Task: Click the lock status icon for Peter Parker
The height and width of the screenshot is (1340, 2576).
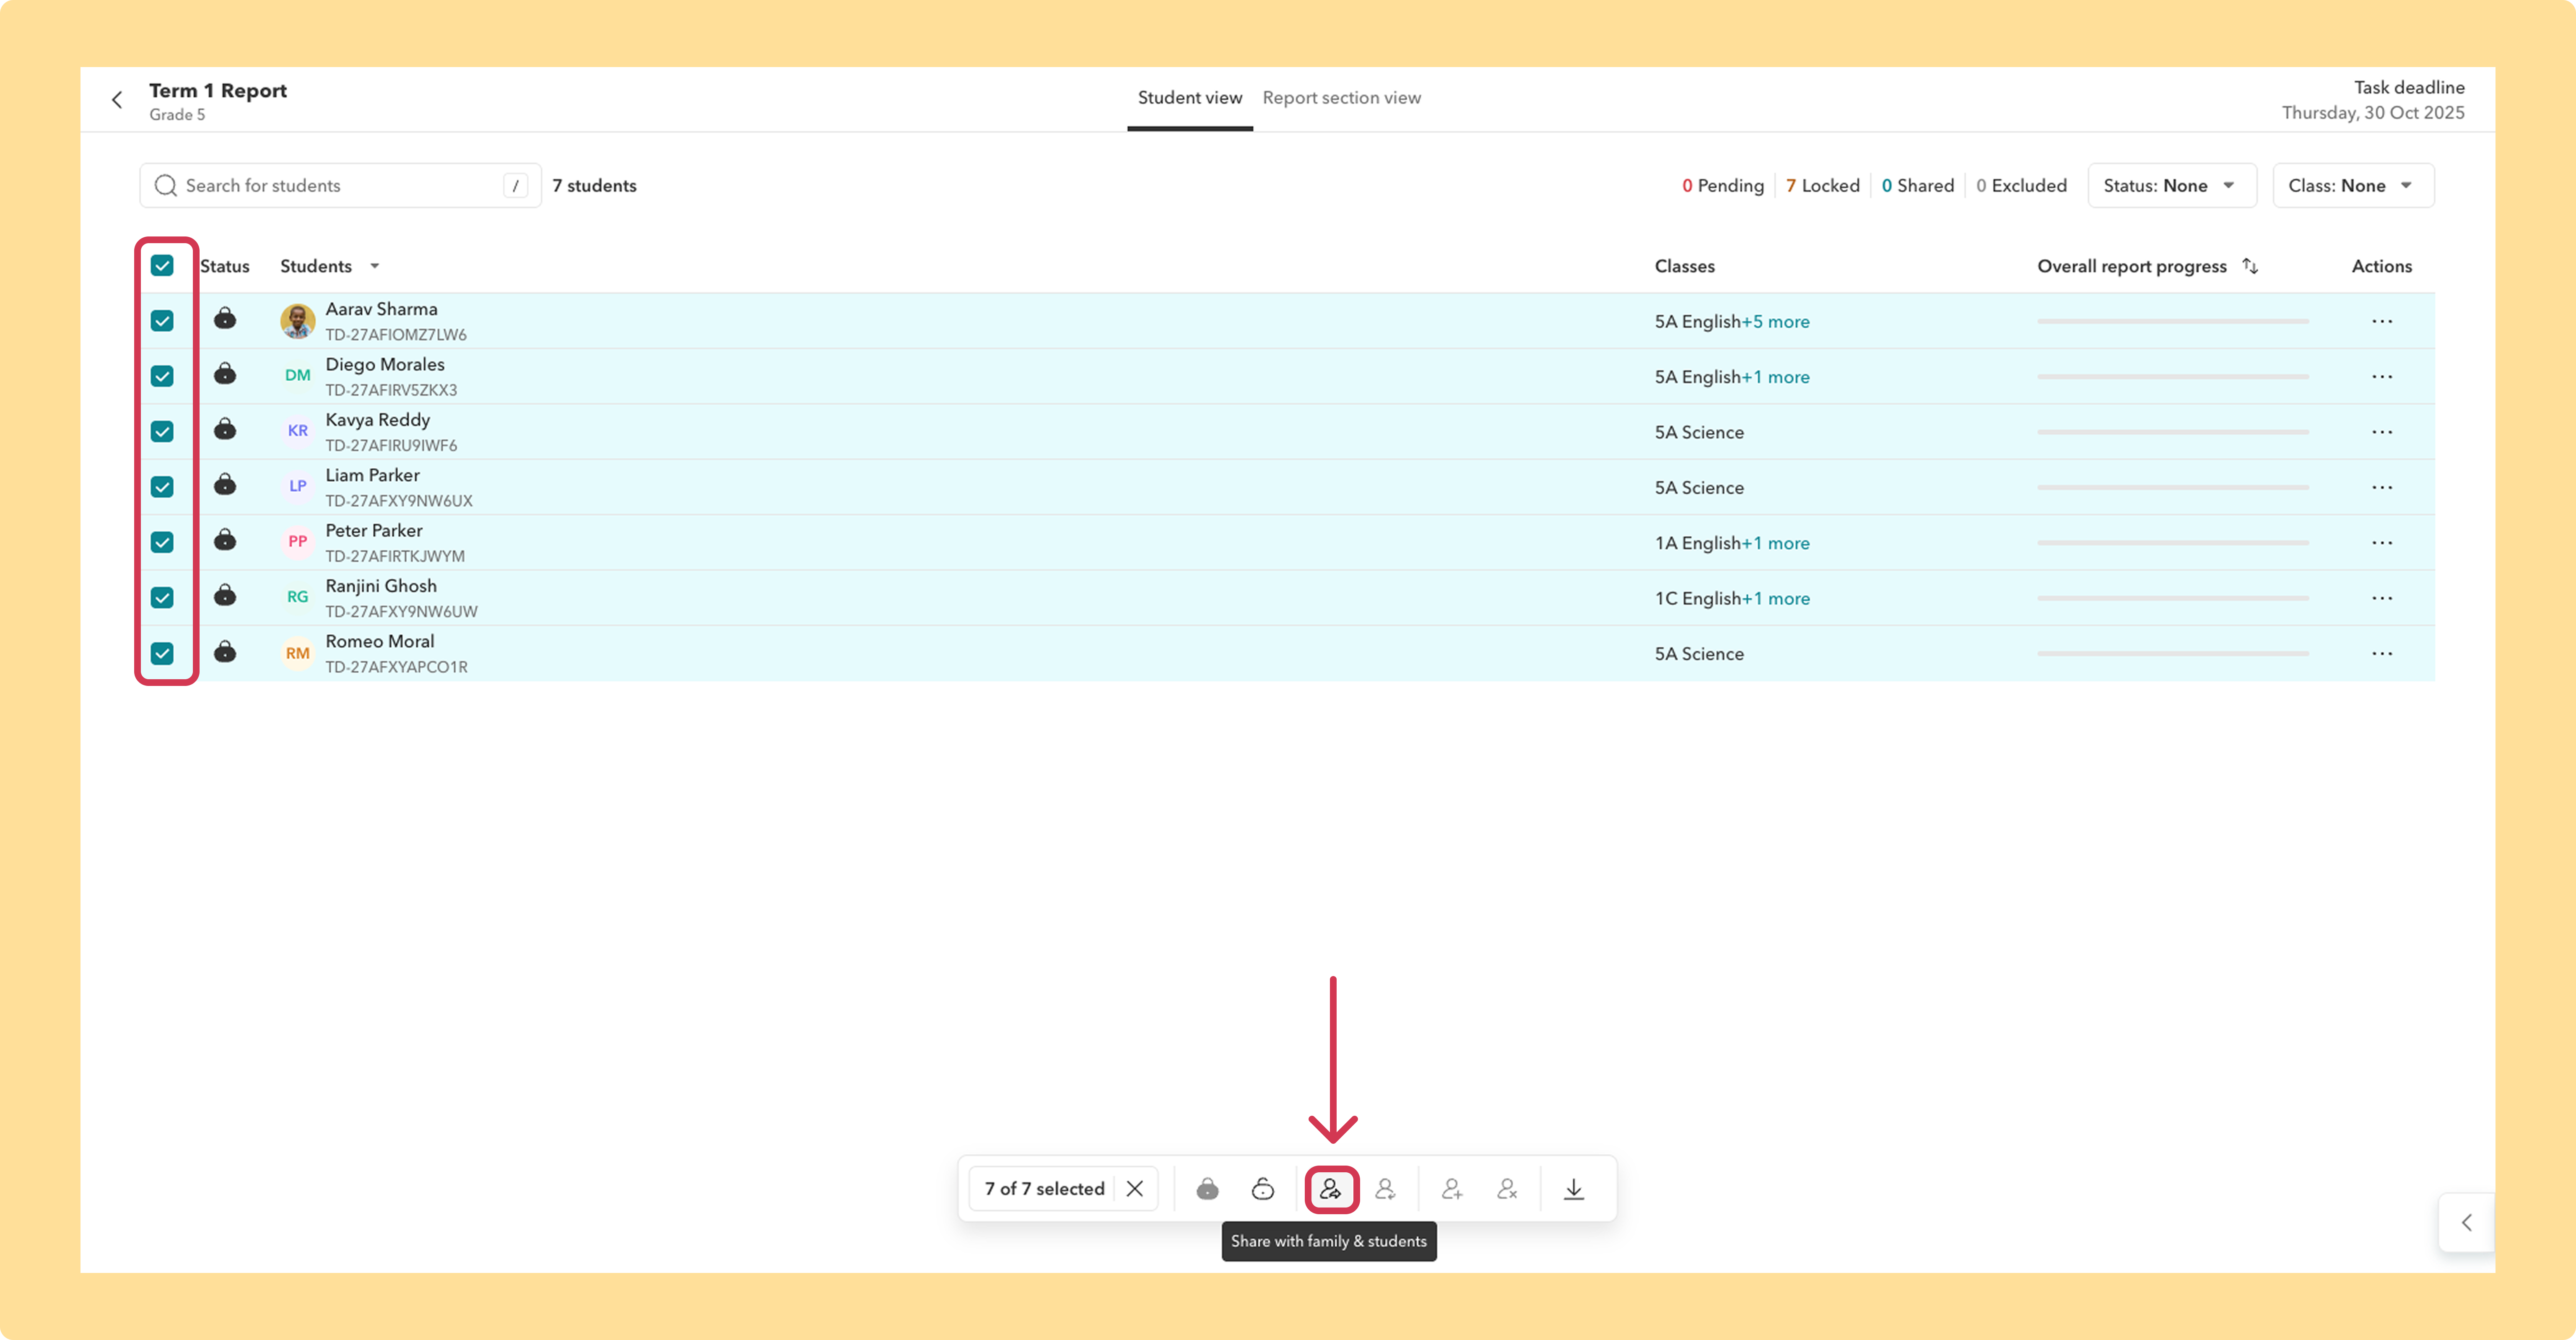Action: pos(225,540)
